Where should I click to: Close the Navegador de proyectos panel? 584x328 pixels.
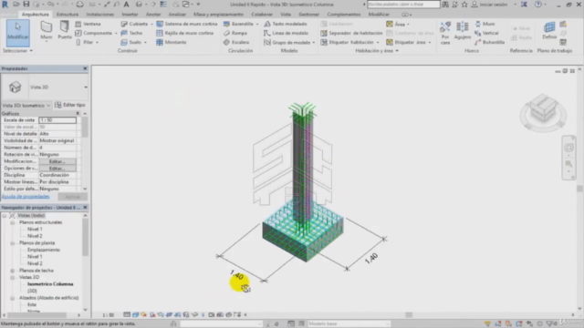click(85, 208)
